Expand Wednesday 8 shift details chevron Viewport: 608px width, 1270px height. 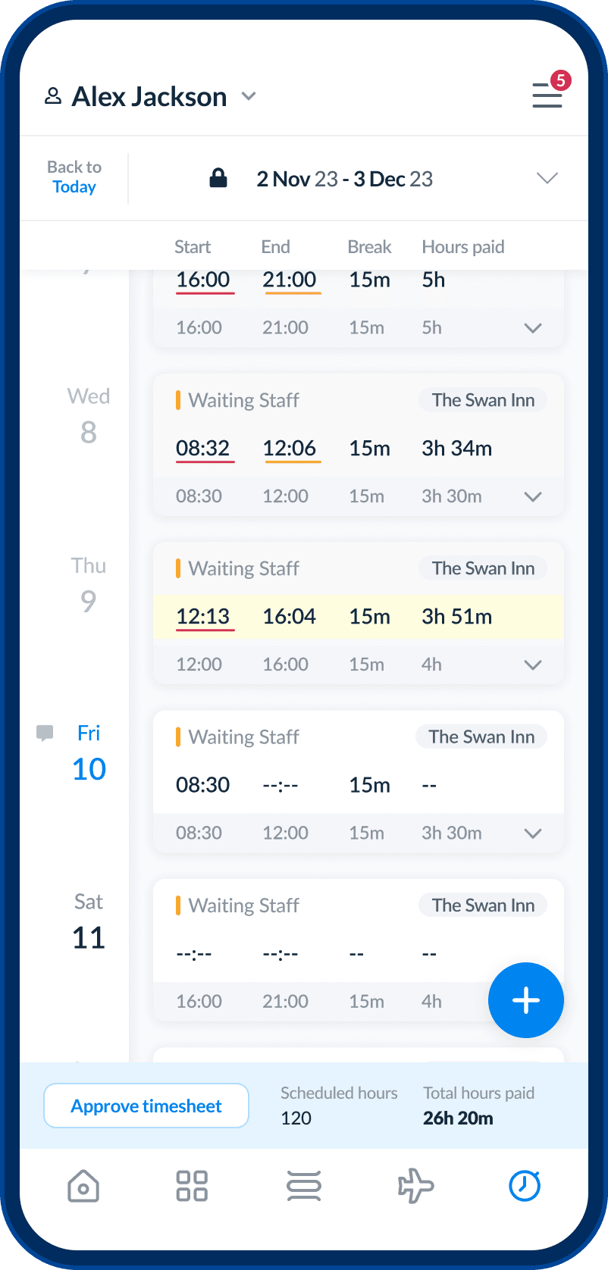tap(533, 497)
